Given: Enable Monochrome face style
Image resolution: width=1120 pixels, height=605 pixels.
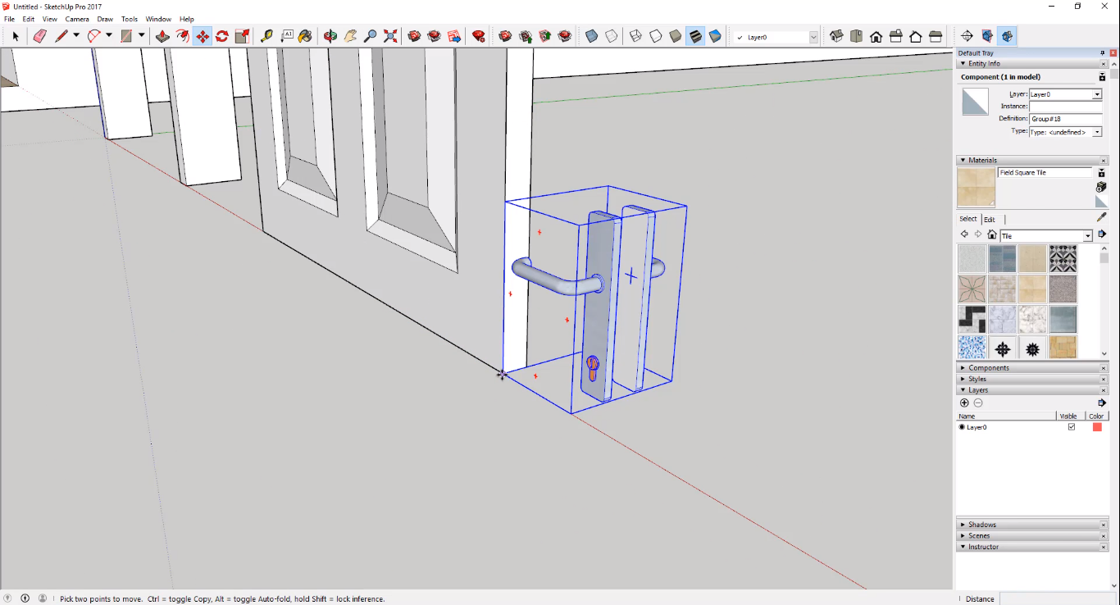Looking at the screenshot, I should [715, 36].
